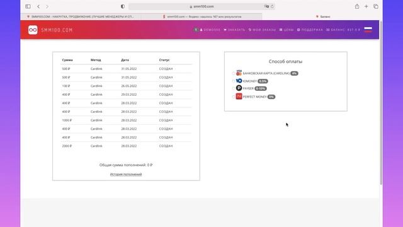Click the 100 ₽ amount cell

pos(66,86)
